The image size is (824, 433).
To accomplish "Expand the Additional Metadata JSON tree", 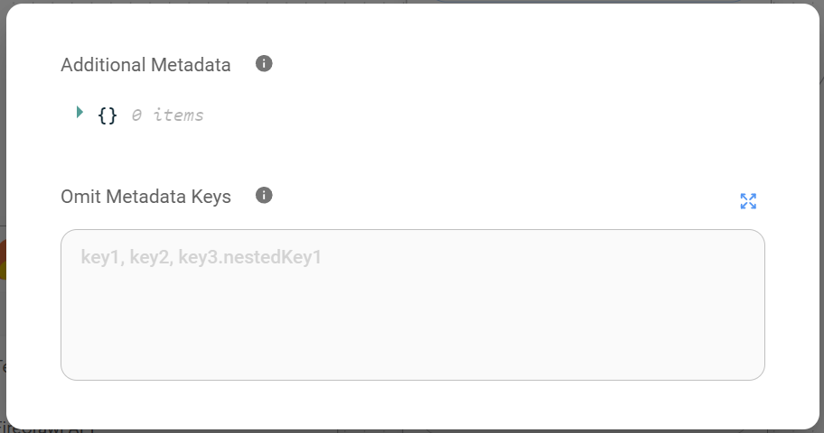I will point(80,113).
